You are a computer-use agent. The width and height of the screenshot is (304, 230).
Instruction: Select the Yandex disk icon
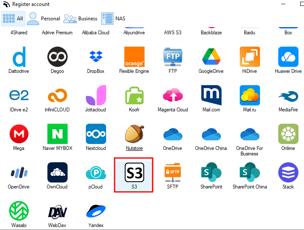coord(96,211)
